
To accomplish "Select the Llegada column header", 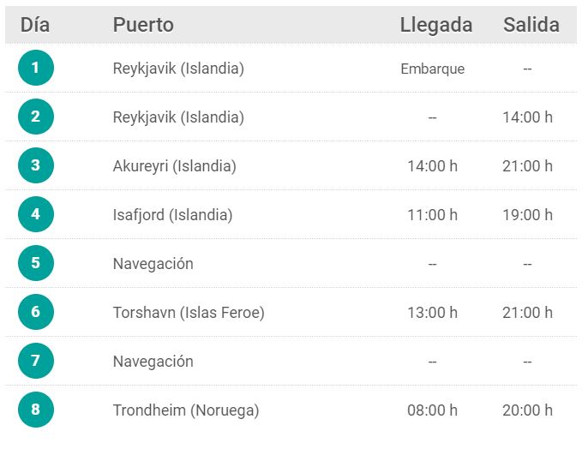I will click(x=435, y=25).
